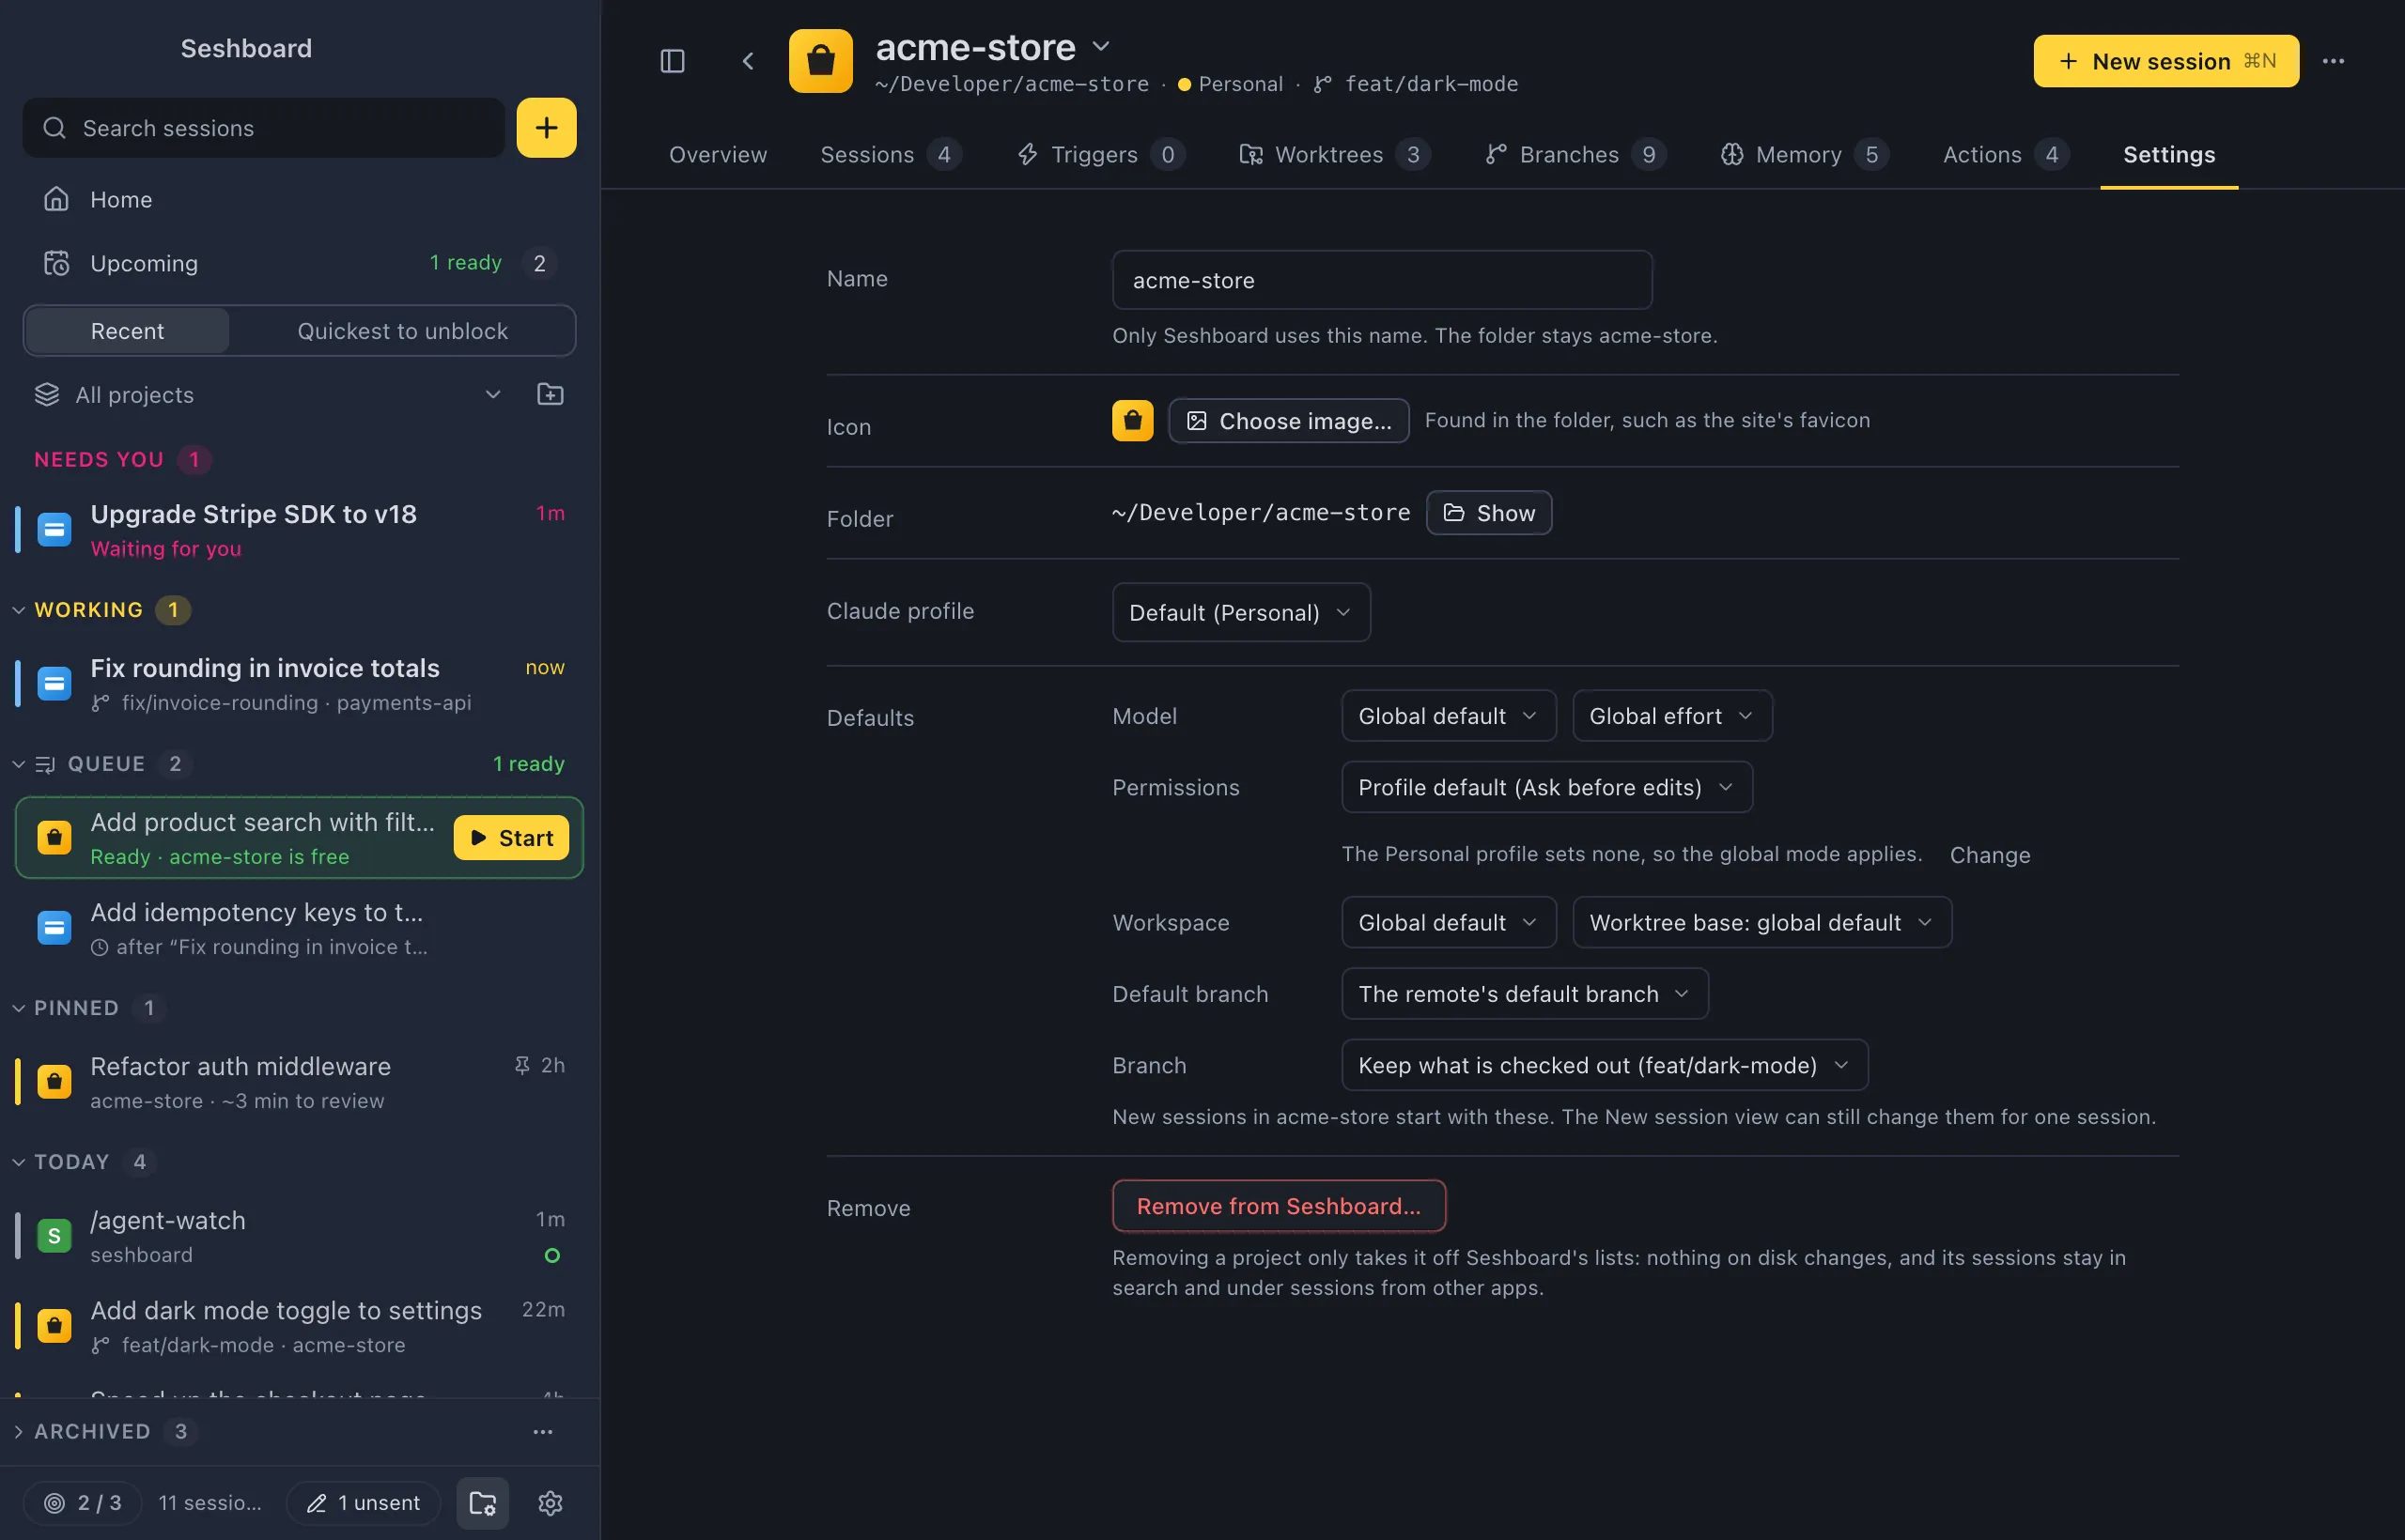Open the Worktrees tab

click(x=1335, y=154)
